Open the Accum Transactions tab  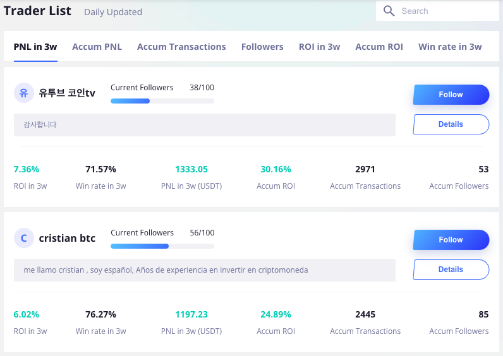coord(181,47)
